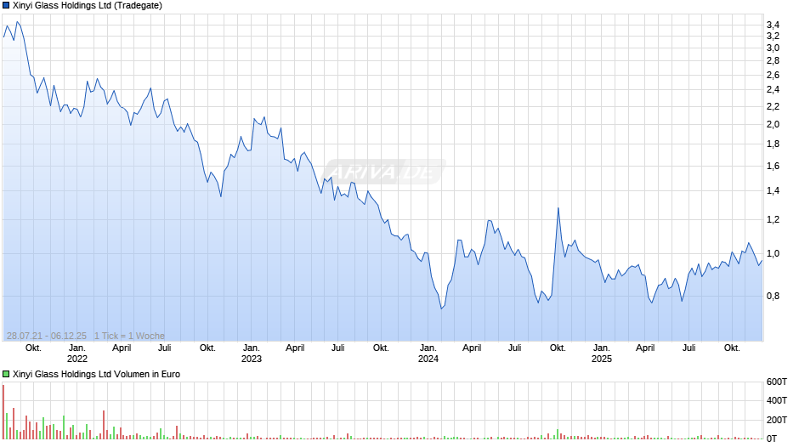Click the 'Jan. 2025' time axis label
799x447 pixels.
tap(601, 354)
